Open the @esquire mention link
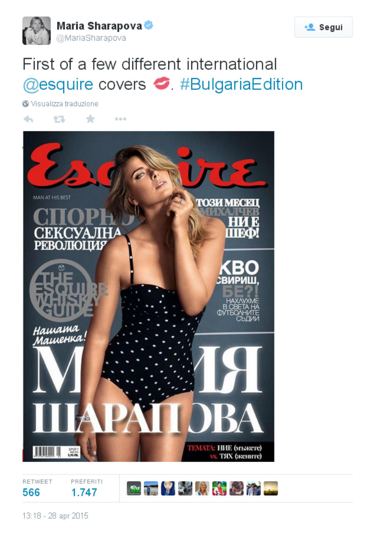 tap(58, 84)
